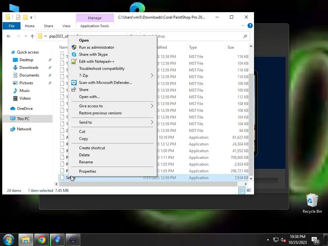This screenshot has height=246, width=328.
Task: Click the Skype icon in context menu
Action: (x=74, y=54)
